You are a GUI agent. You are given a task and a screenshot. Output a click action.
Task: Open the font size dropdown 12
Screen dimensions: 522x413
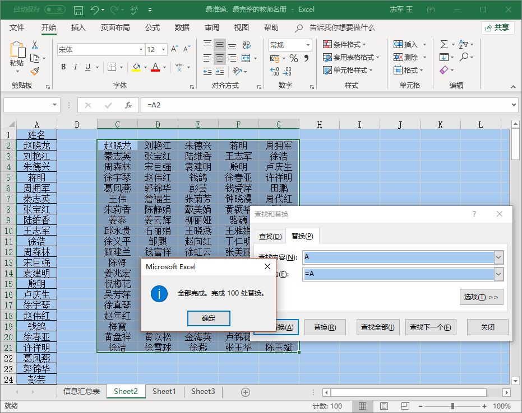pos(164,49)
